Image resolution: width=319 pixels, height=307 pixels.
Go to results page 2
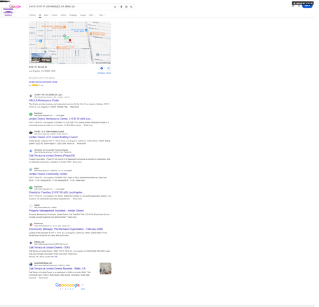pyautogui.click(x=63, y=289)
